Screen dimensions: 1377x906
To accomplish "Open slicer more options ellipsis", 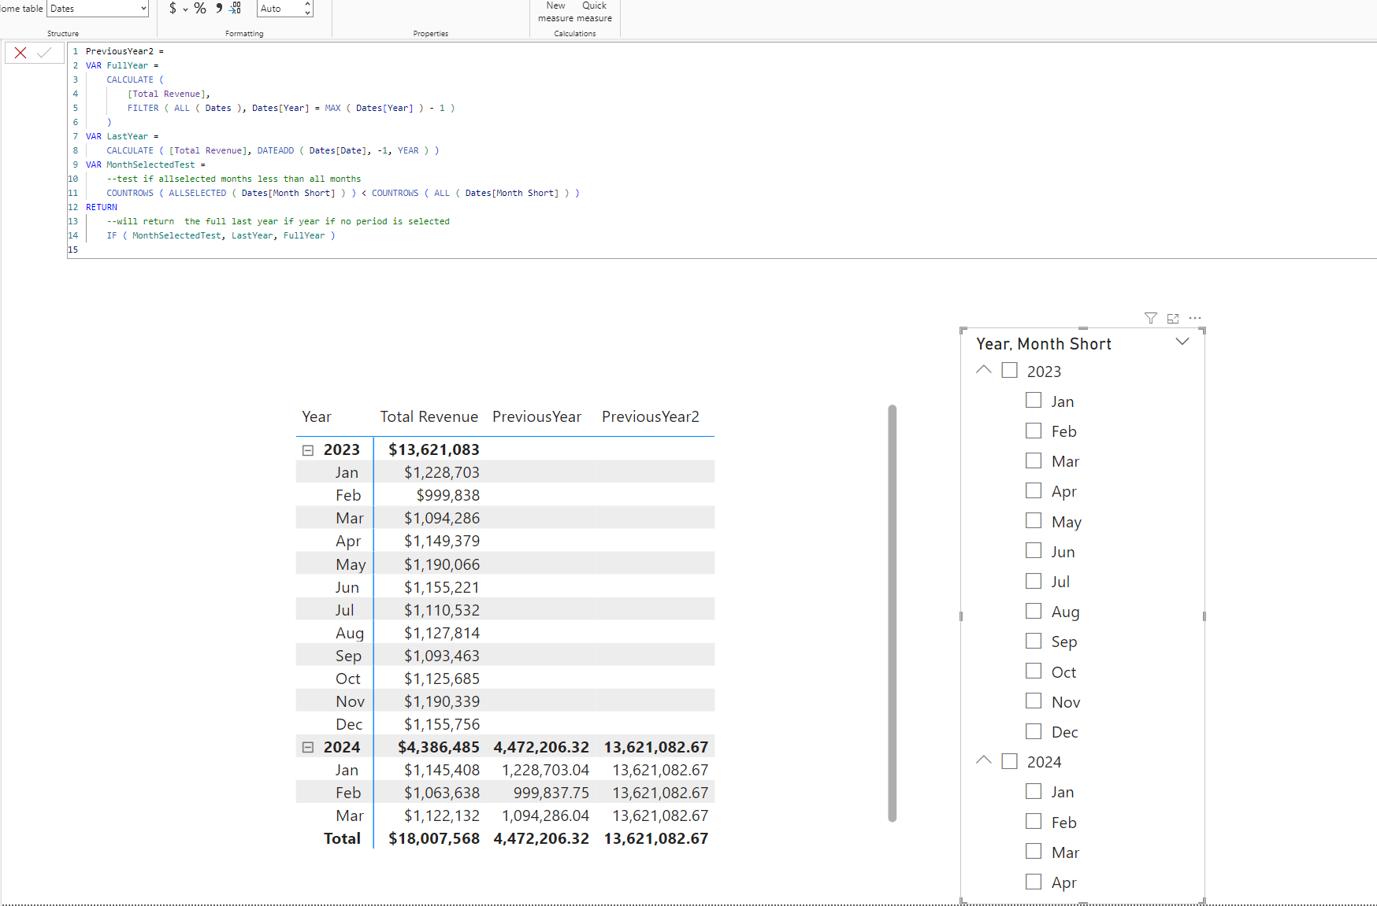I will click(1195, 318).
